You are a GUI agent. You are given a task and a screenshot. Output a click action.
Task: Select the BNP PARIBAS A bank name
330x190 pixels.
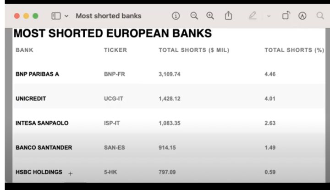pos(38,74)
